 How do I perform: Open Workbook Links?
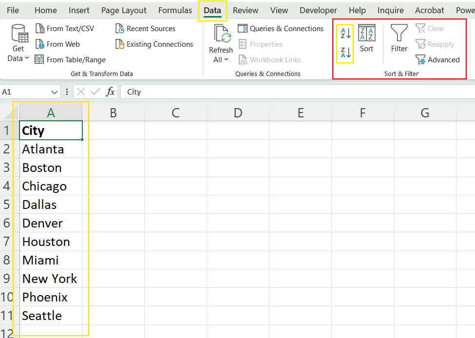point(269,60)
